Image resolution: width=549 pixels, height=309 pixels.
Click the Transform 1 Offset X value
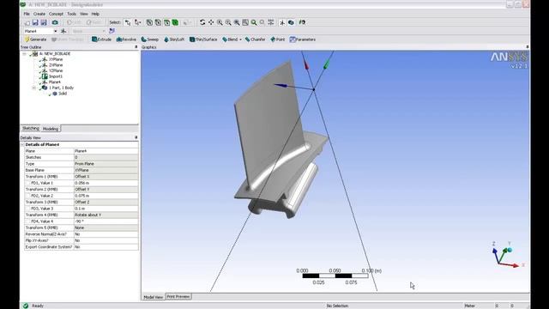tap(106, 177)
